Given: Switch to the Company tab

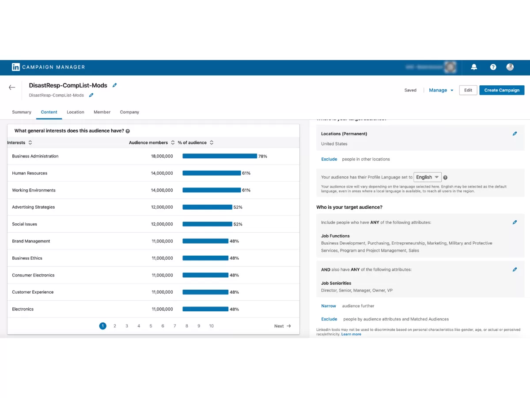Looking at the screenshot, I should [129, 112].
